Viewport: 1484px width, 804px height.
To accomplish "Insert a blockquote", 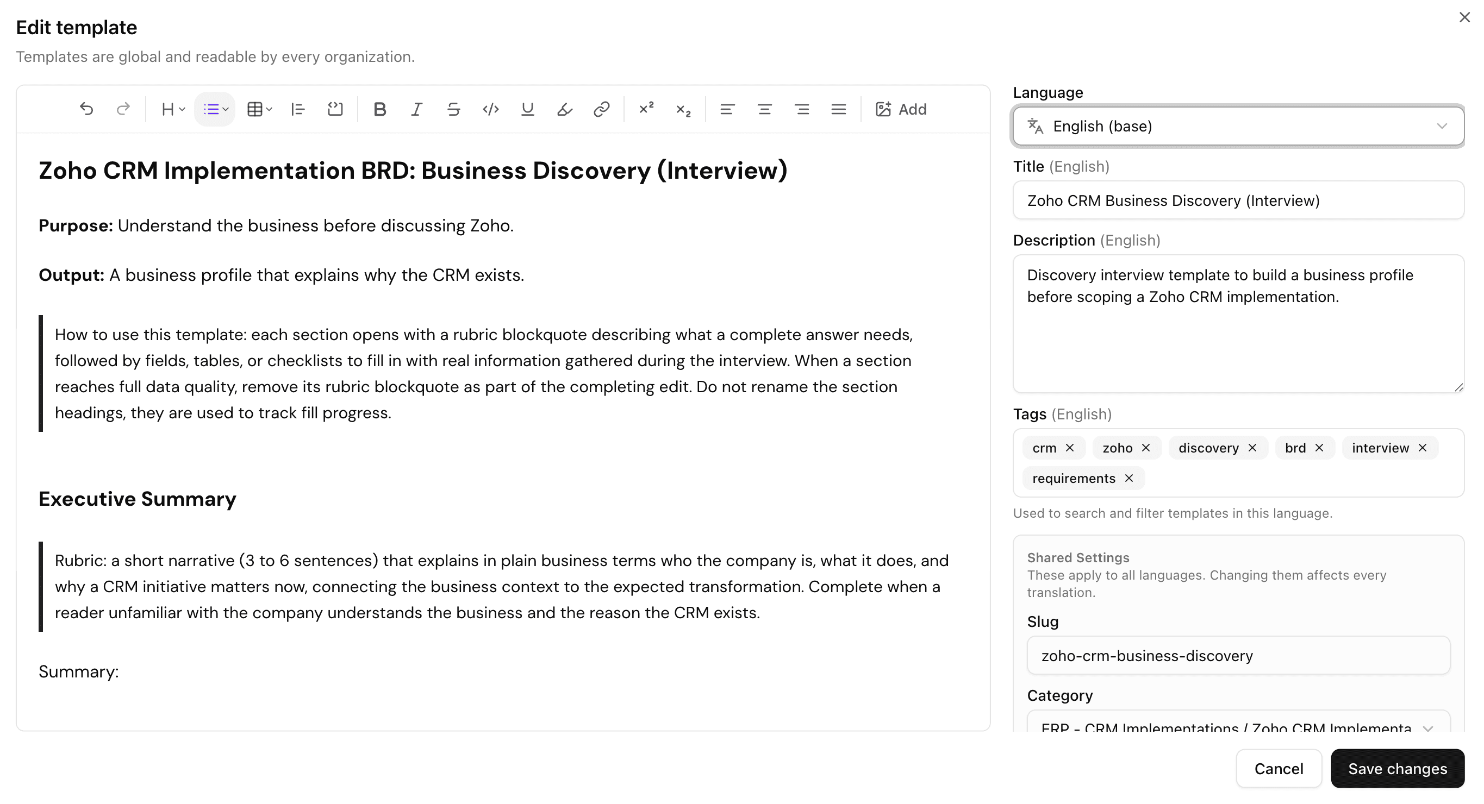I will (298, 109).
